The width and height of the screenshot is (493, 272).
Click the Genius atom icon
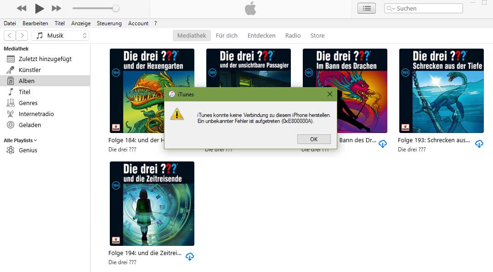11,150
